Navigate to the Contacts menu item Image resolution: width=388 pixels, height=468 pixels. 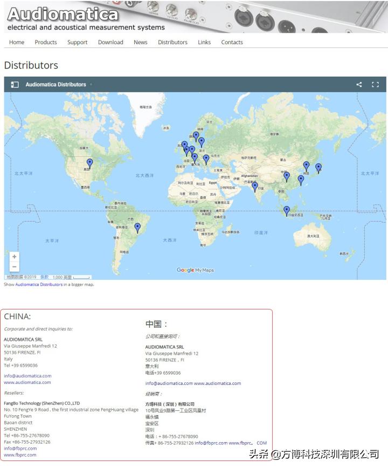click(232, 42)
